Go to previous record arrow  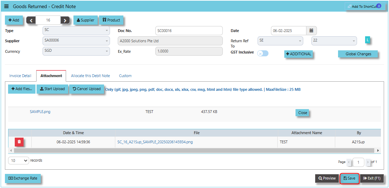(x=31, y=20)
